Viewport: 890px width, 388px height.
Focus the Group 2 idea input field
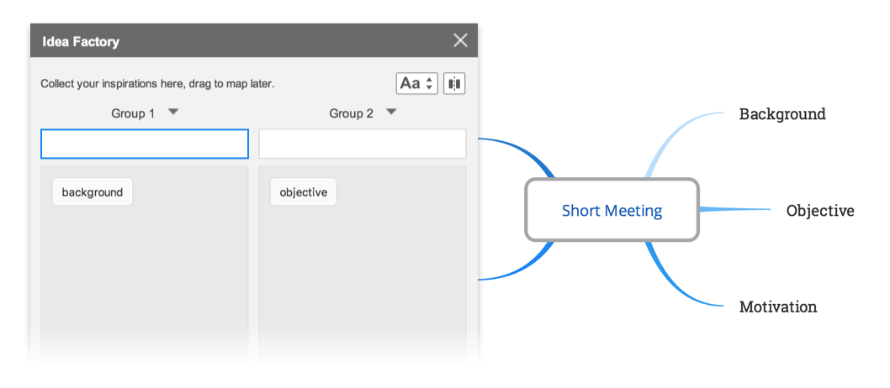362,144
